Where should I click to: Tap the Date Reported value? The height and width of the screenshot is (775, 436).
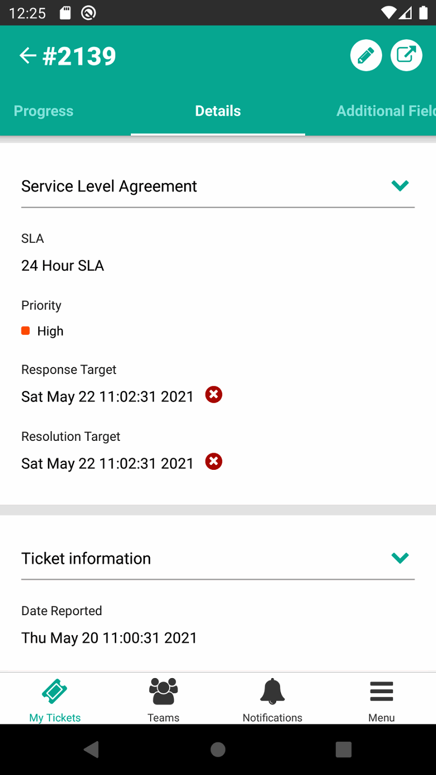pos(109,638)
